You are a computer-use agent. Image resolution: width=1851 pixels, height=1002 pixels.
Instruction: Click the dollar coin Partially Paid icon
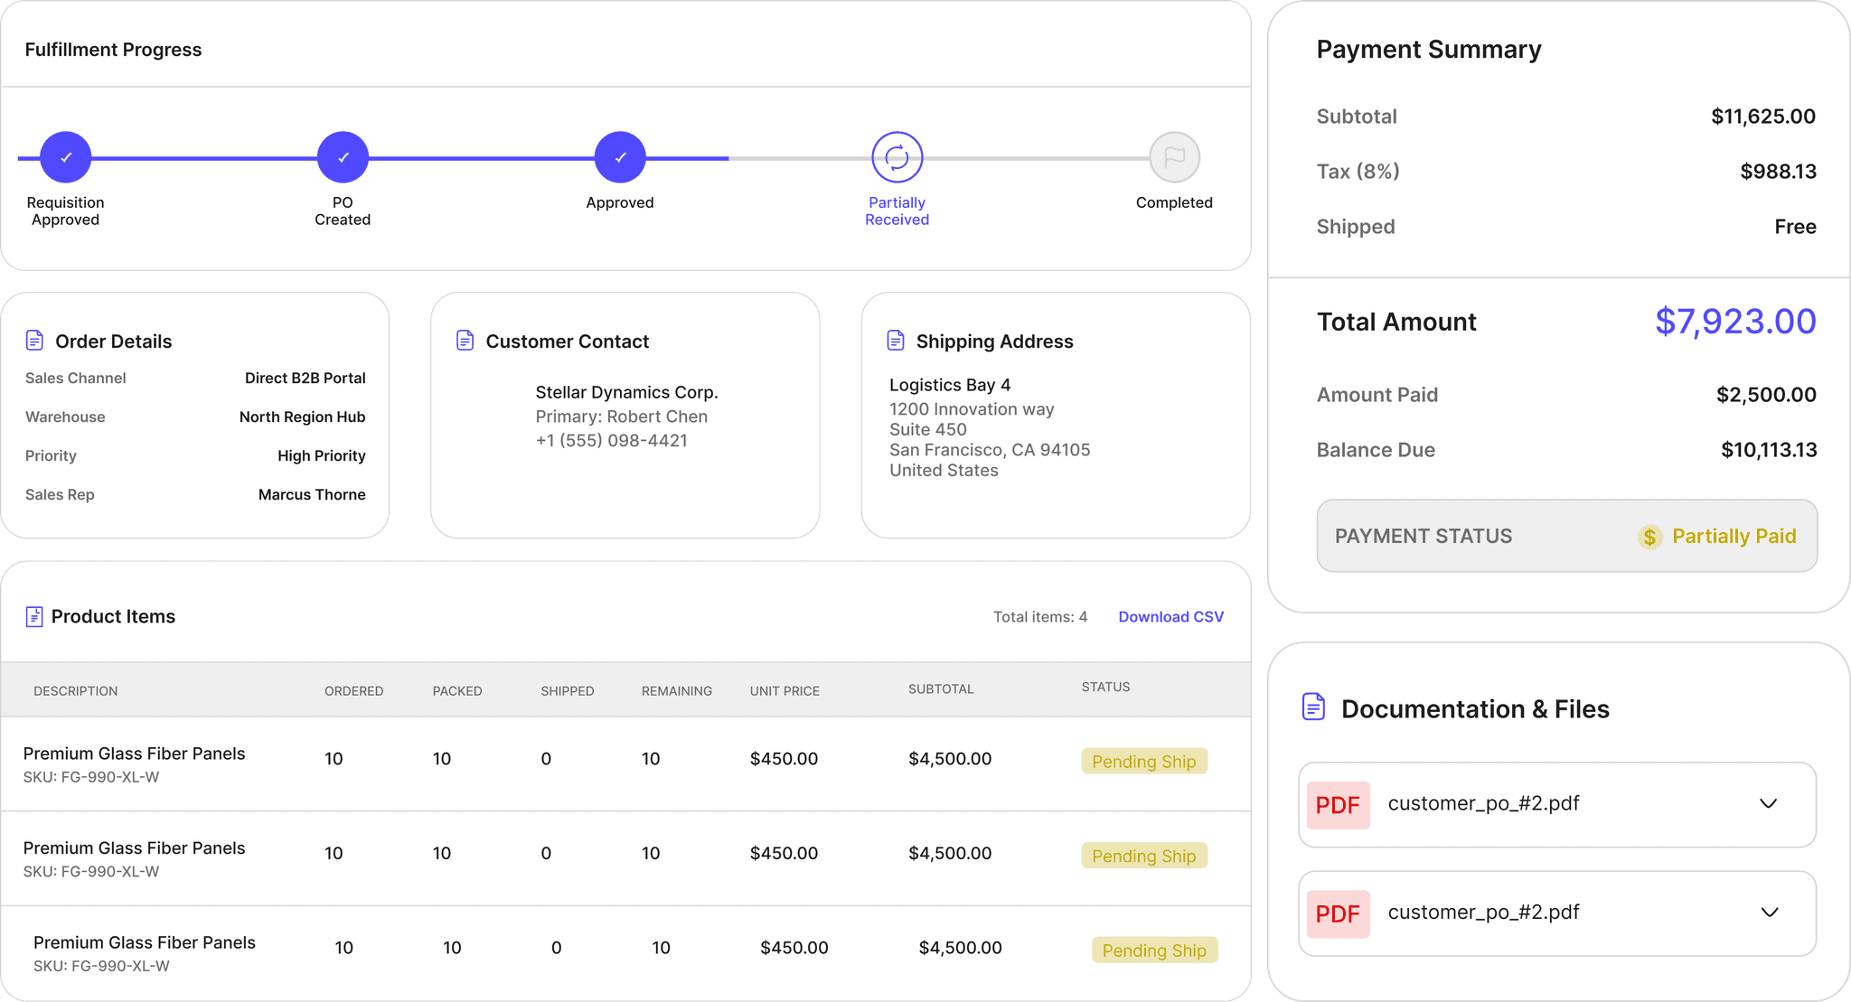[1649, 537]
